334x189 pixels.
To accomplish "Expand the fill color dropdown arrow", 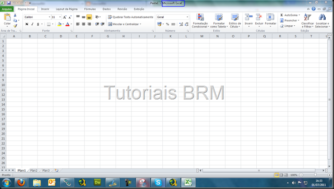I will click(x=63, y=24).
